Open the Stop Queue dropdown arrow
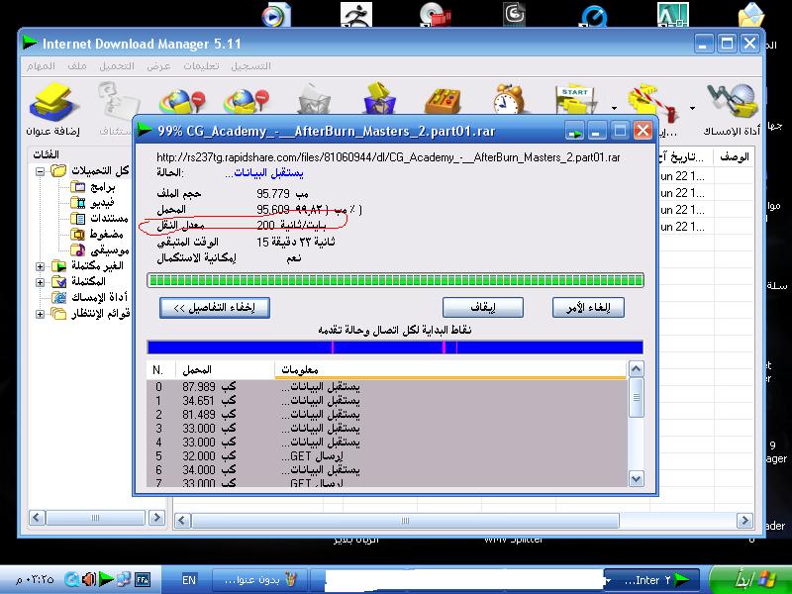This screenshot has width=792, height=594. (692, 108)
